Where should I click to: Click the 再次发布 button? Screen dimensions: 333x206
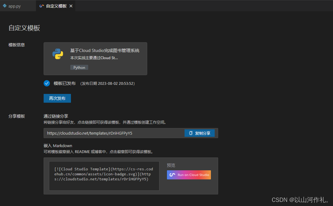[57, 98]
